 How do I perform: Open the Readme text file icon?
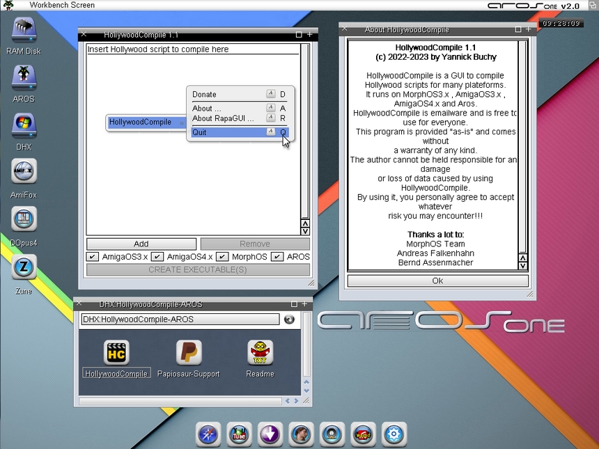pyautogui.click(x=260, y=353)
